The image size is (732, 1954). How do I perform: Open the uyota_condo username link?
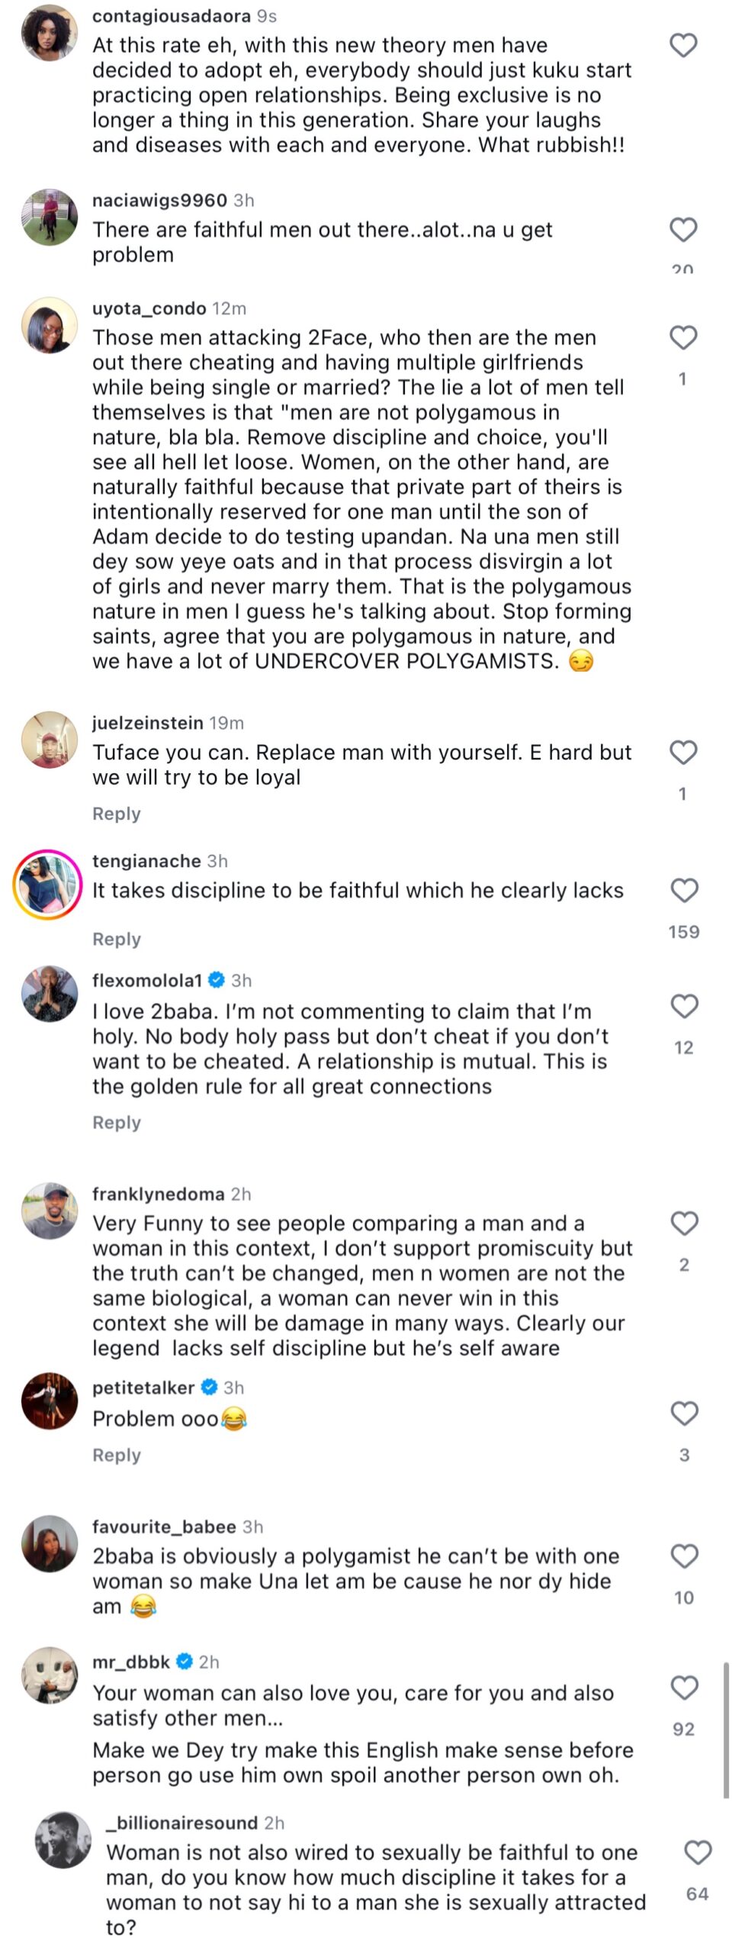point(149,308)
